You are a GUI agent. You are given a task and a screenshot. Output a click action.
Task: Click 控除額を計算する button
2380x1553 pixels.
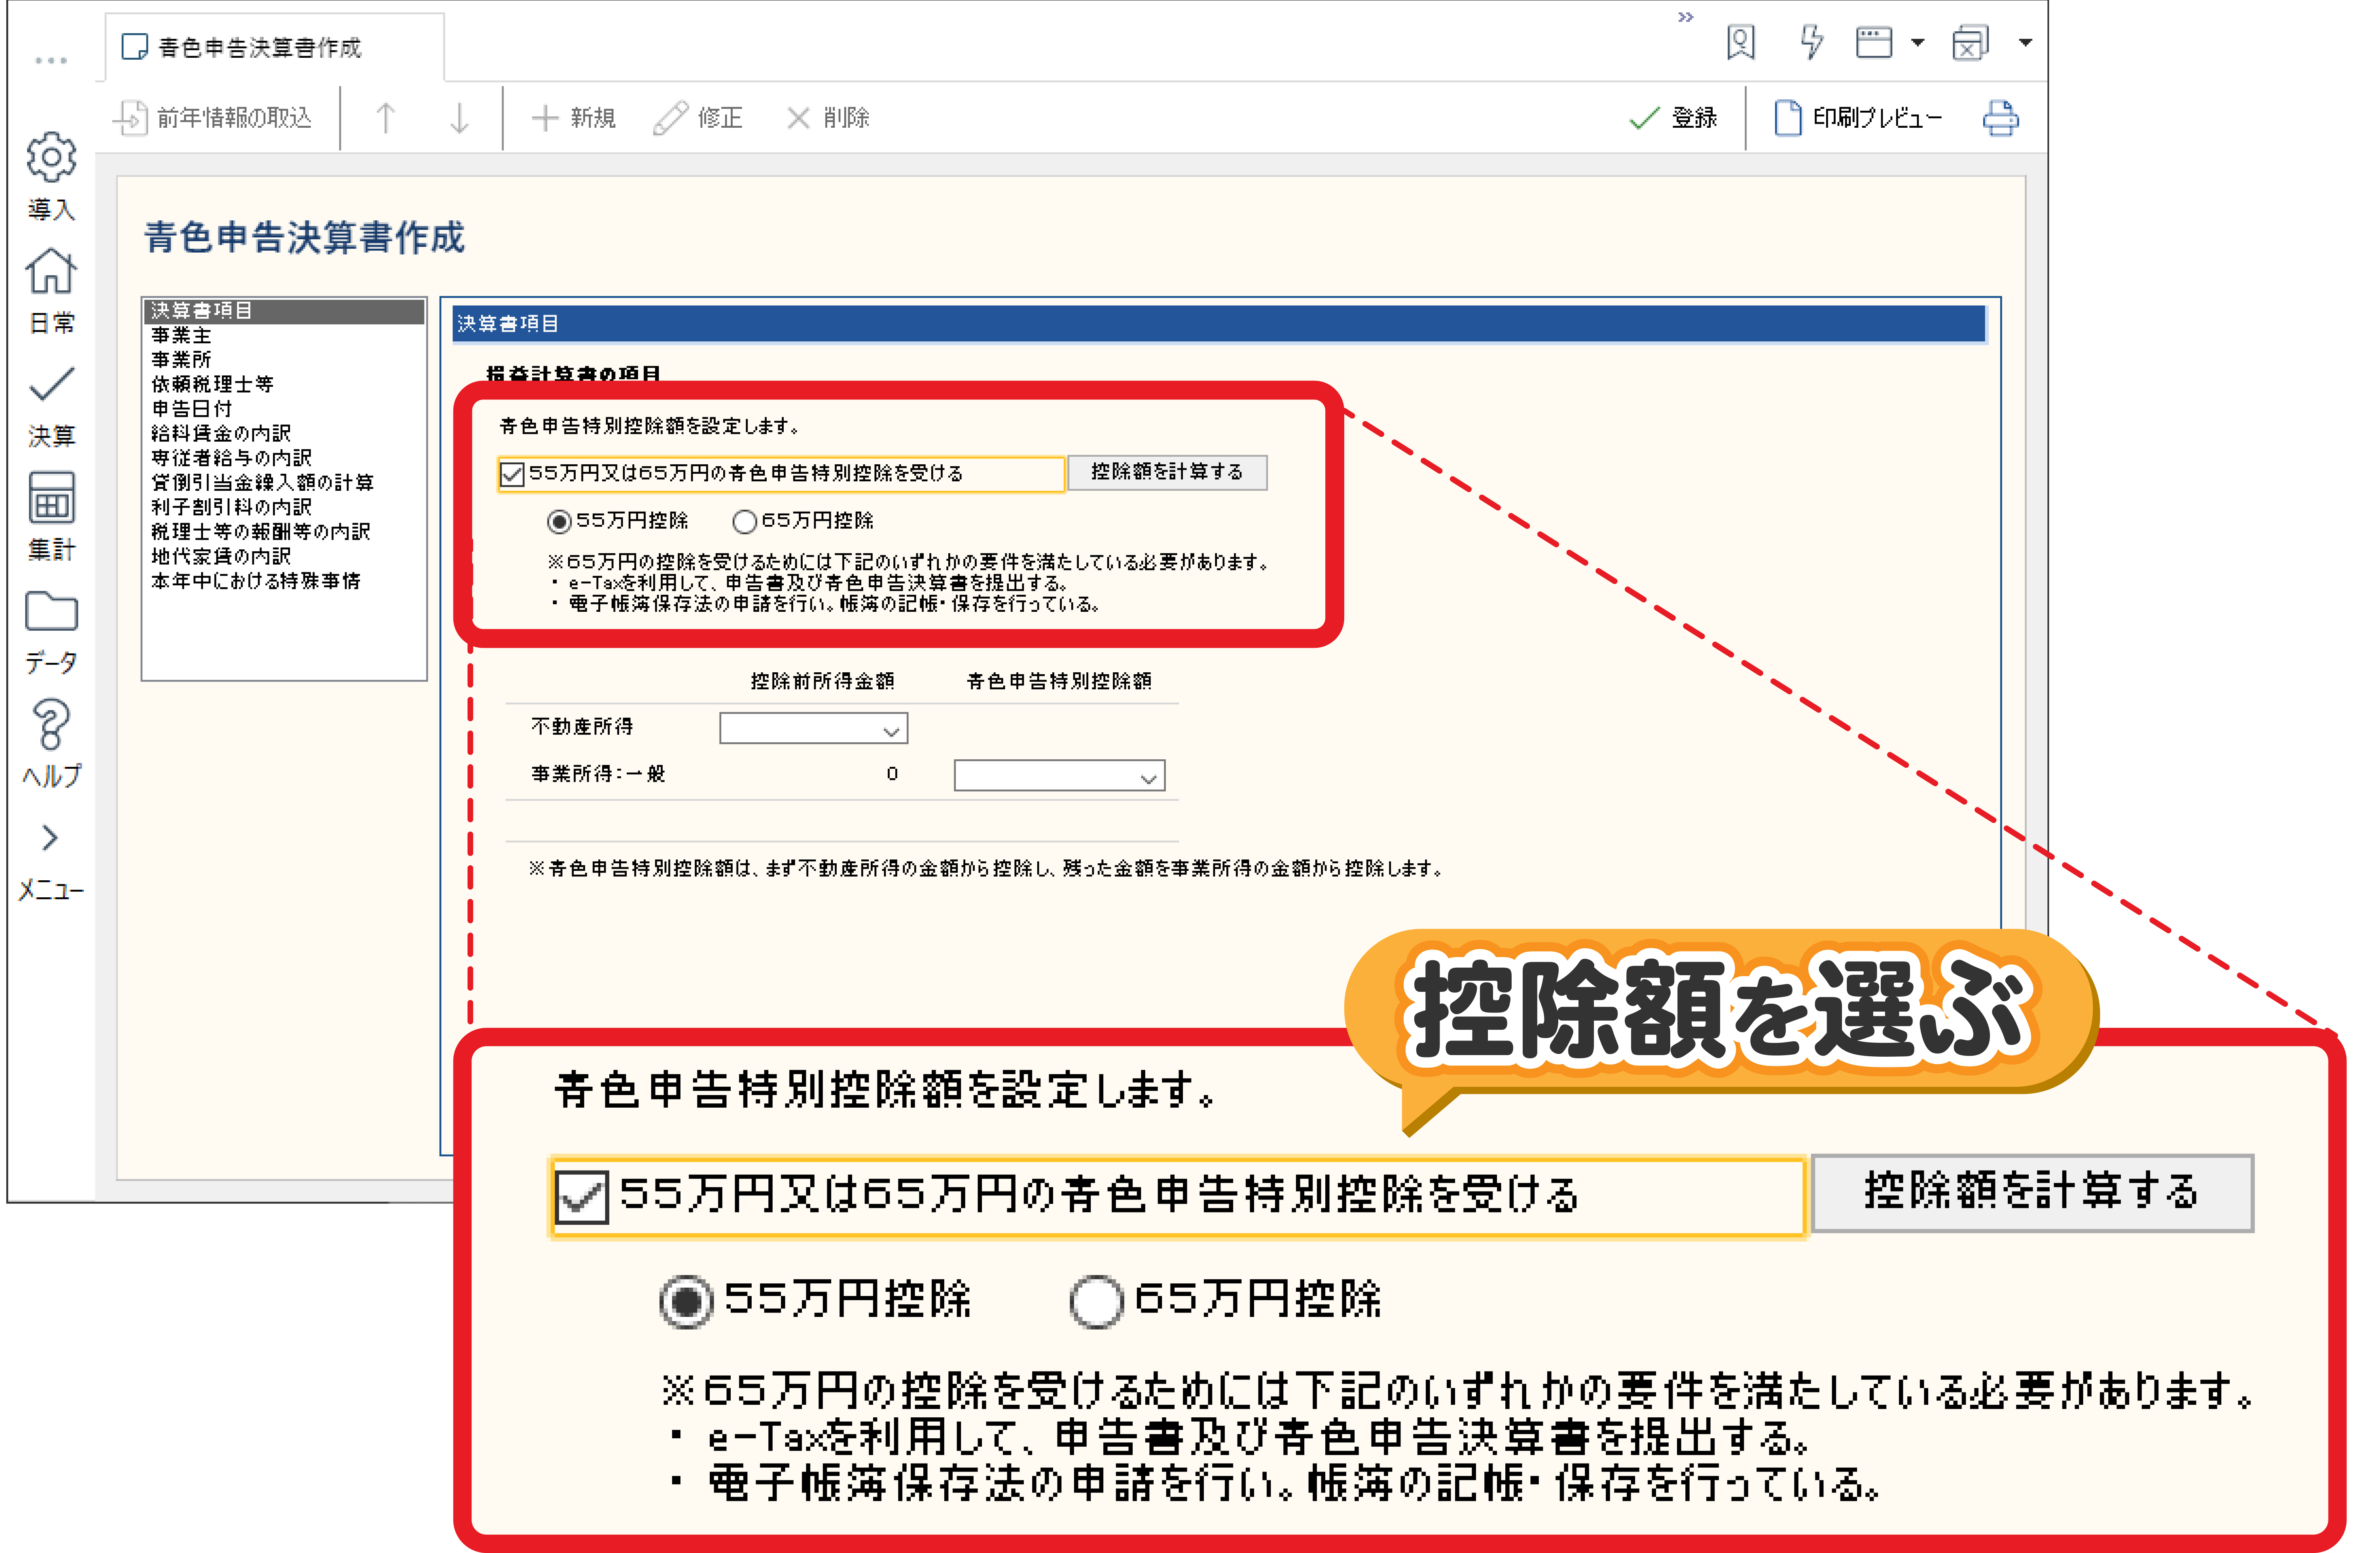1167,472
